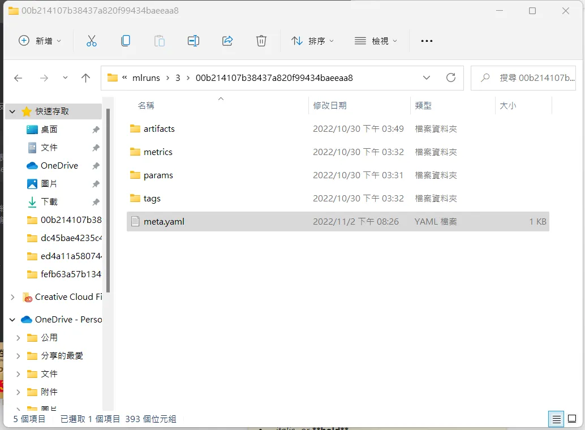This screenshot has height=430, width=585.
Task: Click the folder icon in title bar
Action: 14,10
